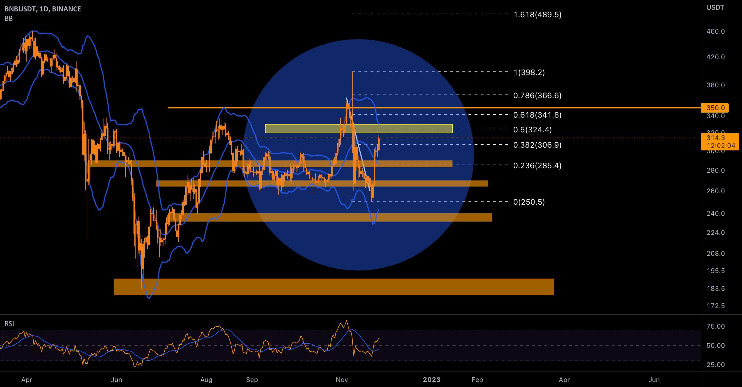Viewport: 742px width, 387px height.
Task: Click the RSI 50.00 axis value
Action: 716,346
